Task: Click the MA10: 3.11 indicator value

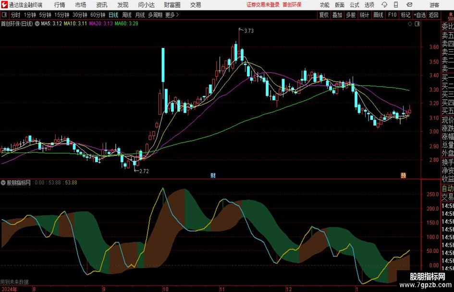Action: pyautogui.click(x=75, y=23)
